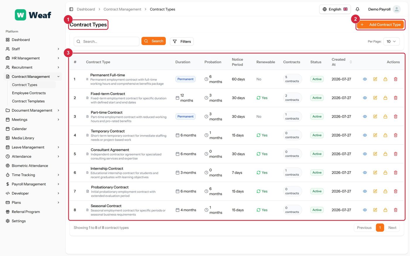This screenshot has height=256, width=410.
Task: Open Referral Program in sidebar
Action: coord(33,212)
